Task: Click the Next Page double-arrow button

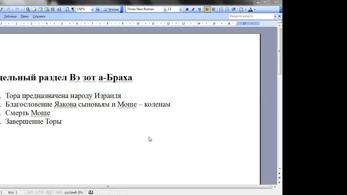Action: (279, 183)
